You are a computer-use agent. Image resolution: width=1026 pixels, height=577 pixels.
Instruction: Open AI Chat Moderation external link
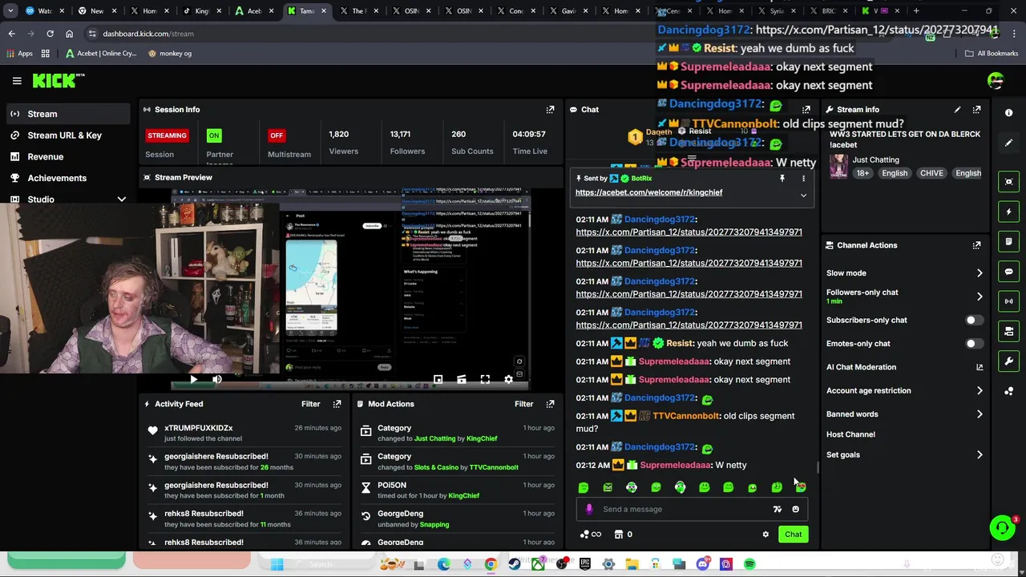[x=980, y=367]
